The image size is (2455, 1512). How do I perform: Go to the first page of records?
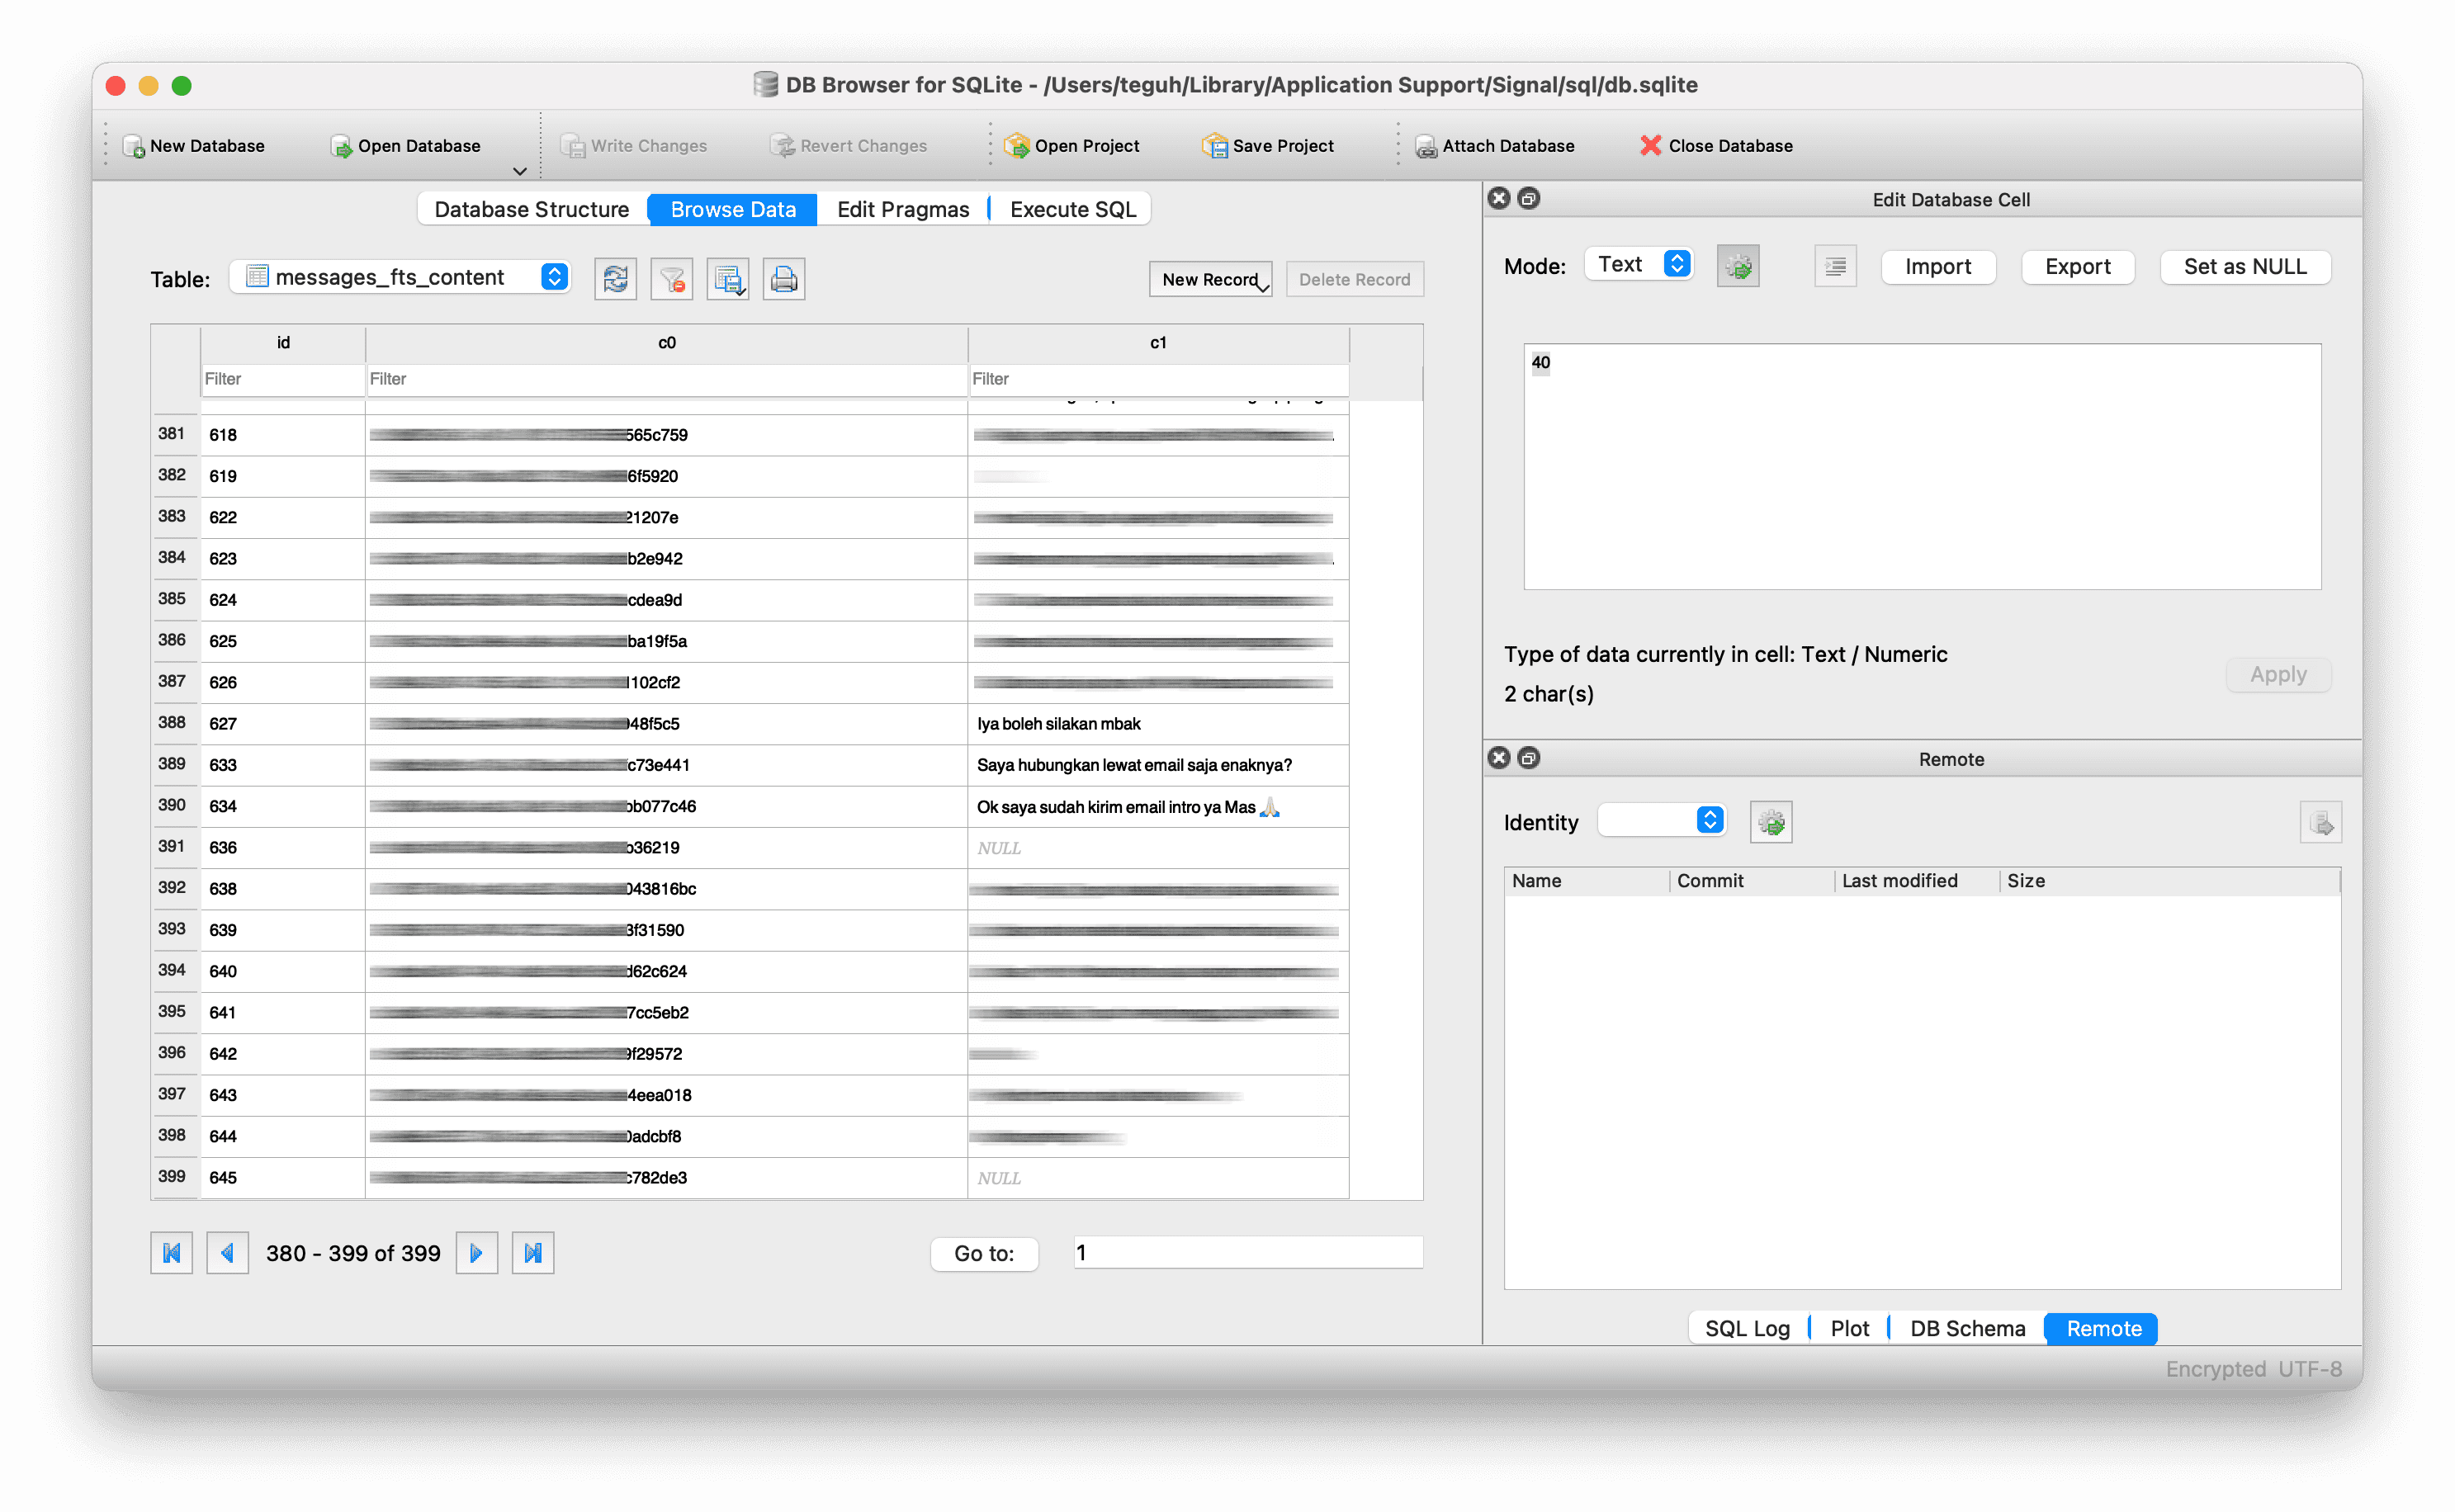[171, 1253]
